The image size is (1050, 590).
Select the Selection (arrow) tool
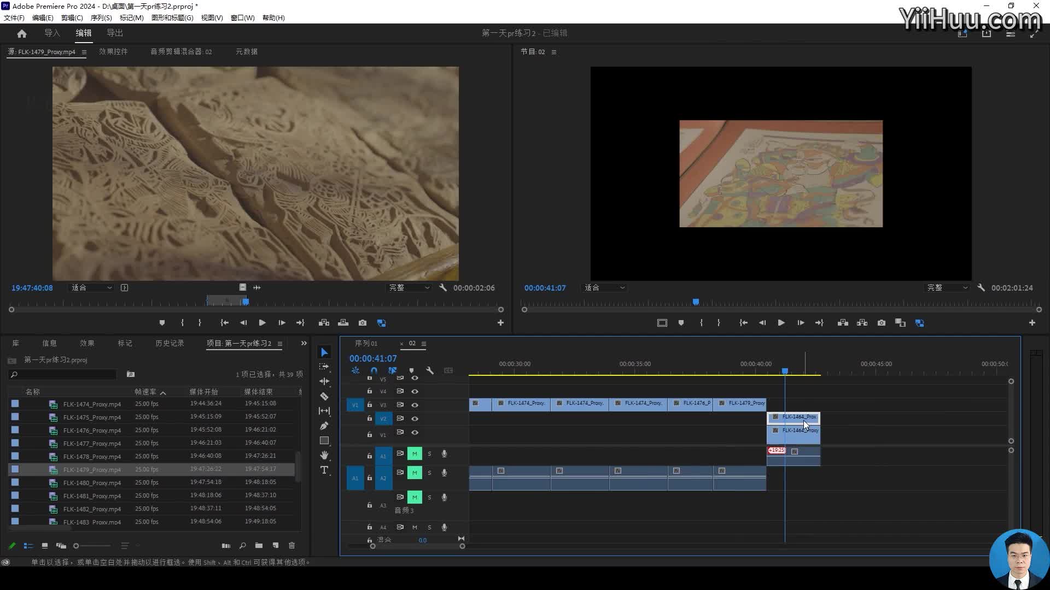click(x=324, y=352)
